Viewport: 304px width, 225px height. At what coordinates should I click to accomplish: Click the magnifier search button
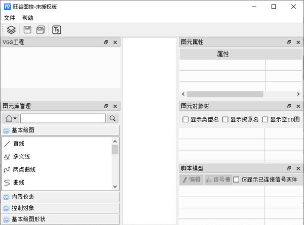point(112,118)
